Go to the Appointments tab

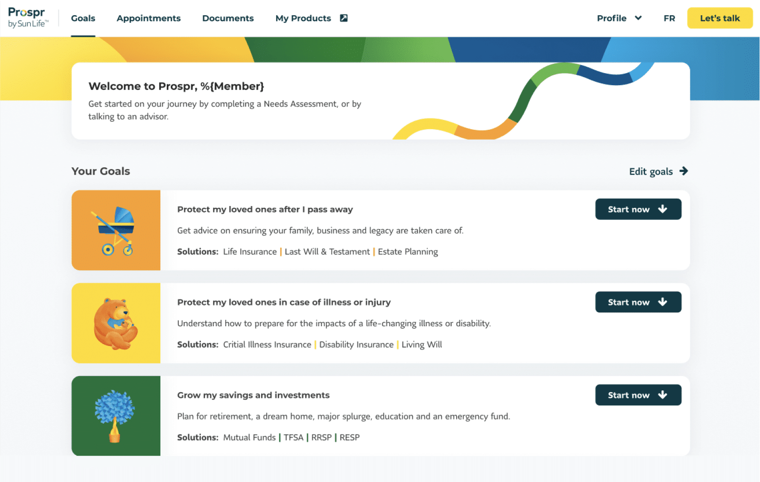click(x=148, y=18)
